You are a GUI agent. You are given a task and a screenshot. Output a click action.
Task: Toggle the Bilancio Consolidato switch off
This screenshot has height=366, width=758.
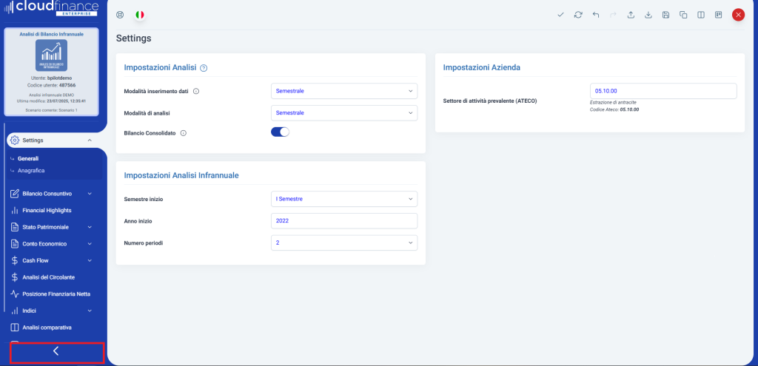(280, 132)
